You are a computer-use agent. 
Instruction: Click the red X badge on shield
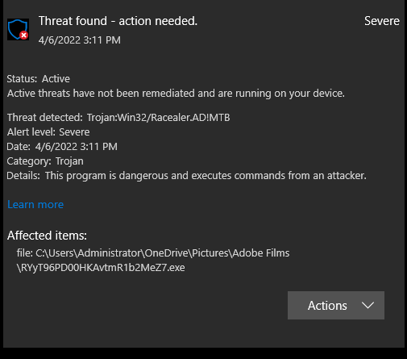pos(24,35)
